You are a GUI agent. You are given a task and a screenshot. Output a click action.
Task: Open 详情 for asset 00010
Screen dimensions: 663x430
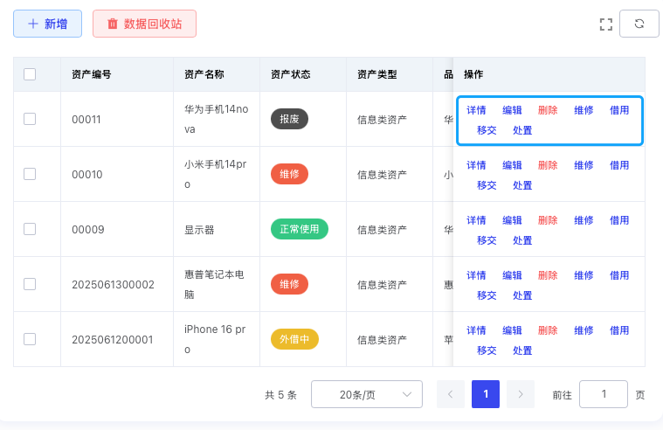(x=476, y=165)
